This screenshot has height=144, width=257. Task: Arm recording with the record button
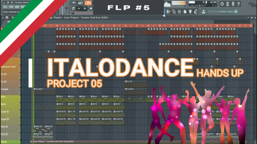click(91, 8)
